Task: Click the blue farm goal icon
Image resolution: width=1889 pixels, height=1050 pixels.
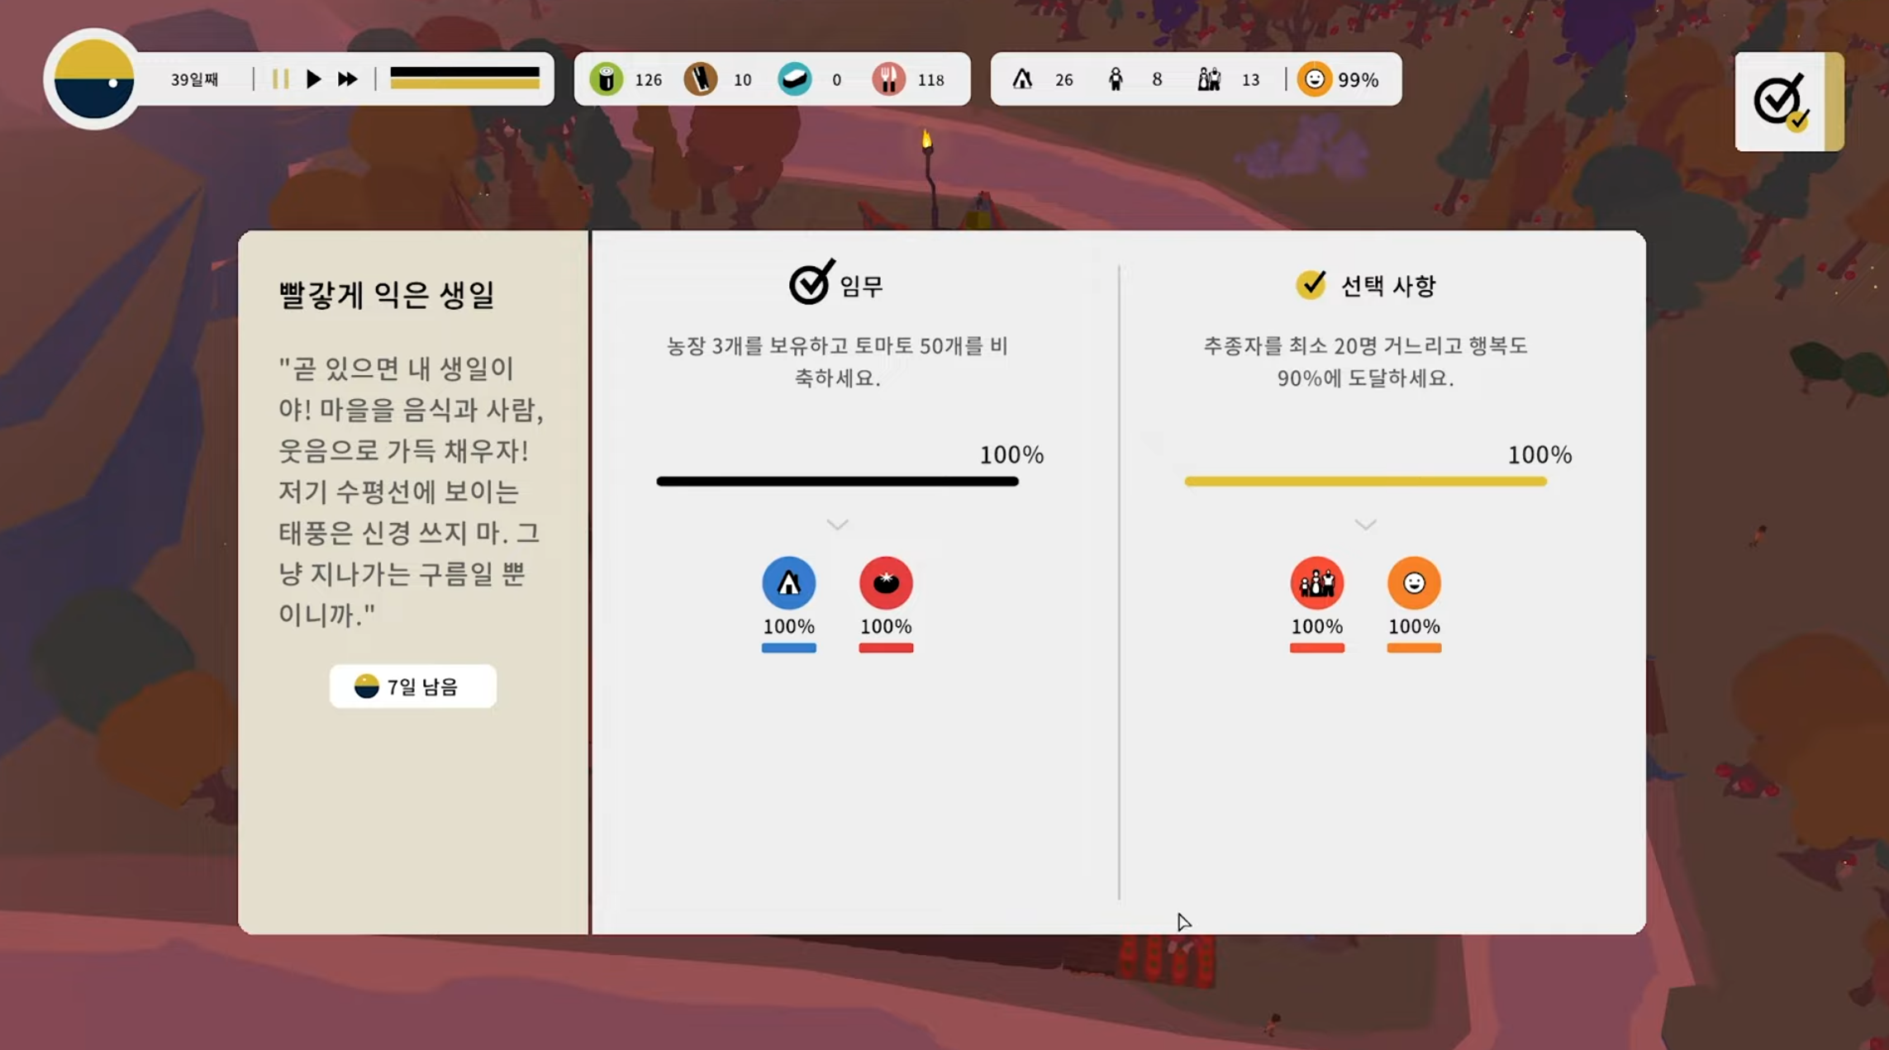Action: coord(788,583)
